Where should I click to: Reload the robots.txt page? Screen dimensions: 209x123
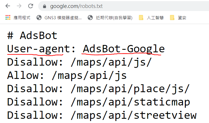point(31,6)
